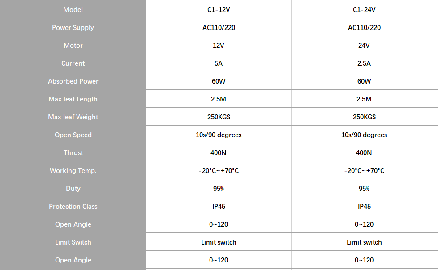The image size is (438, 270).
Task: Select the C1-12V model cell
Action: (x=219, y=10)
